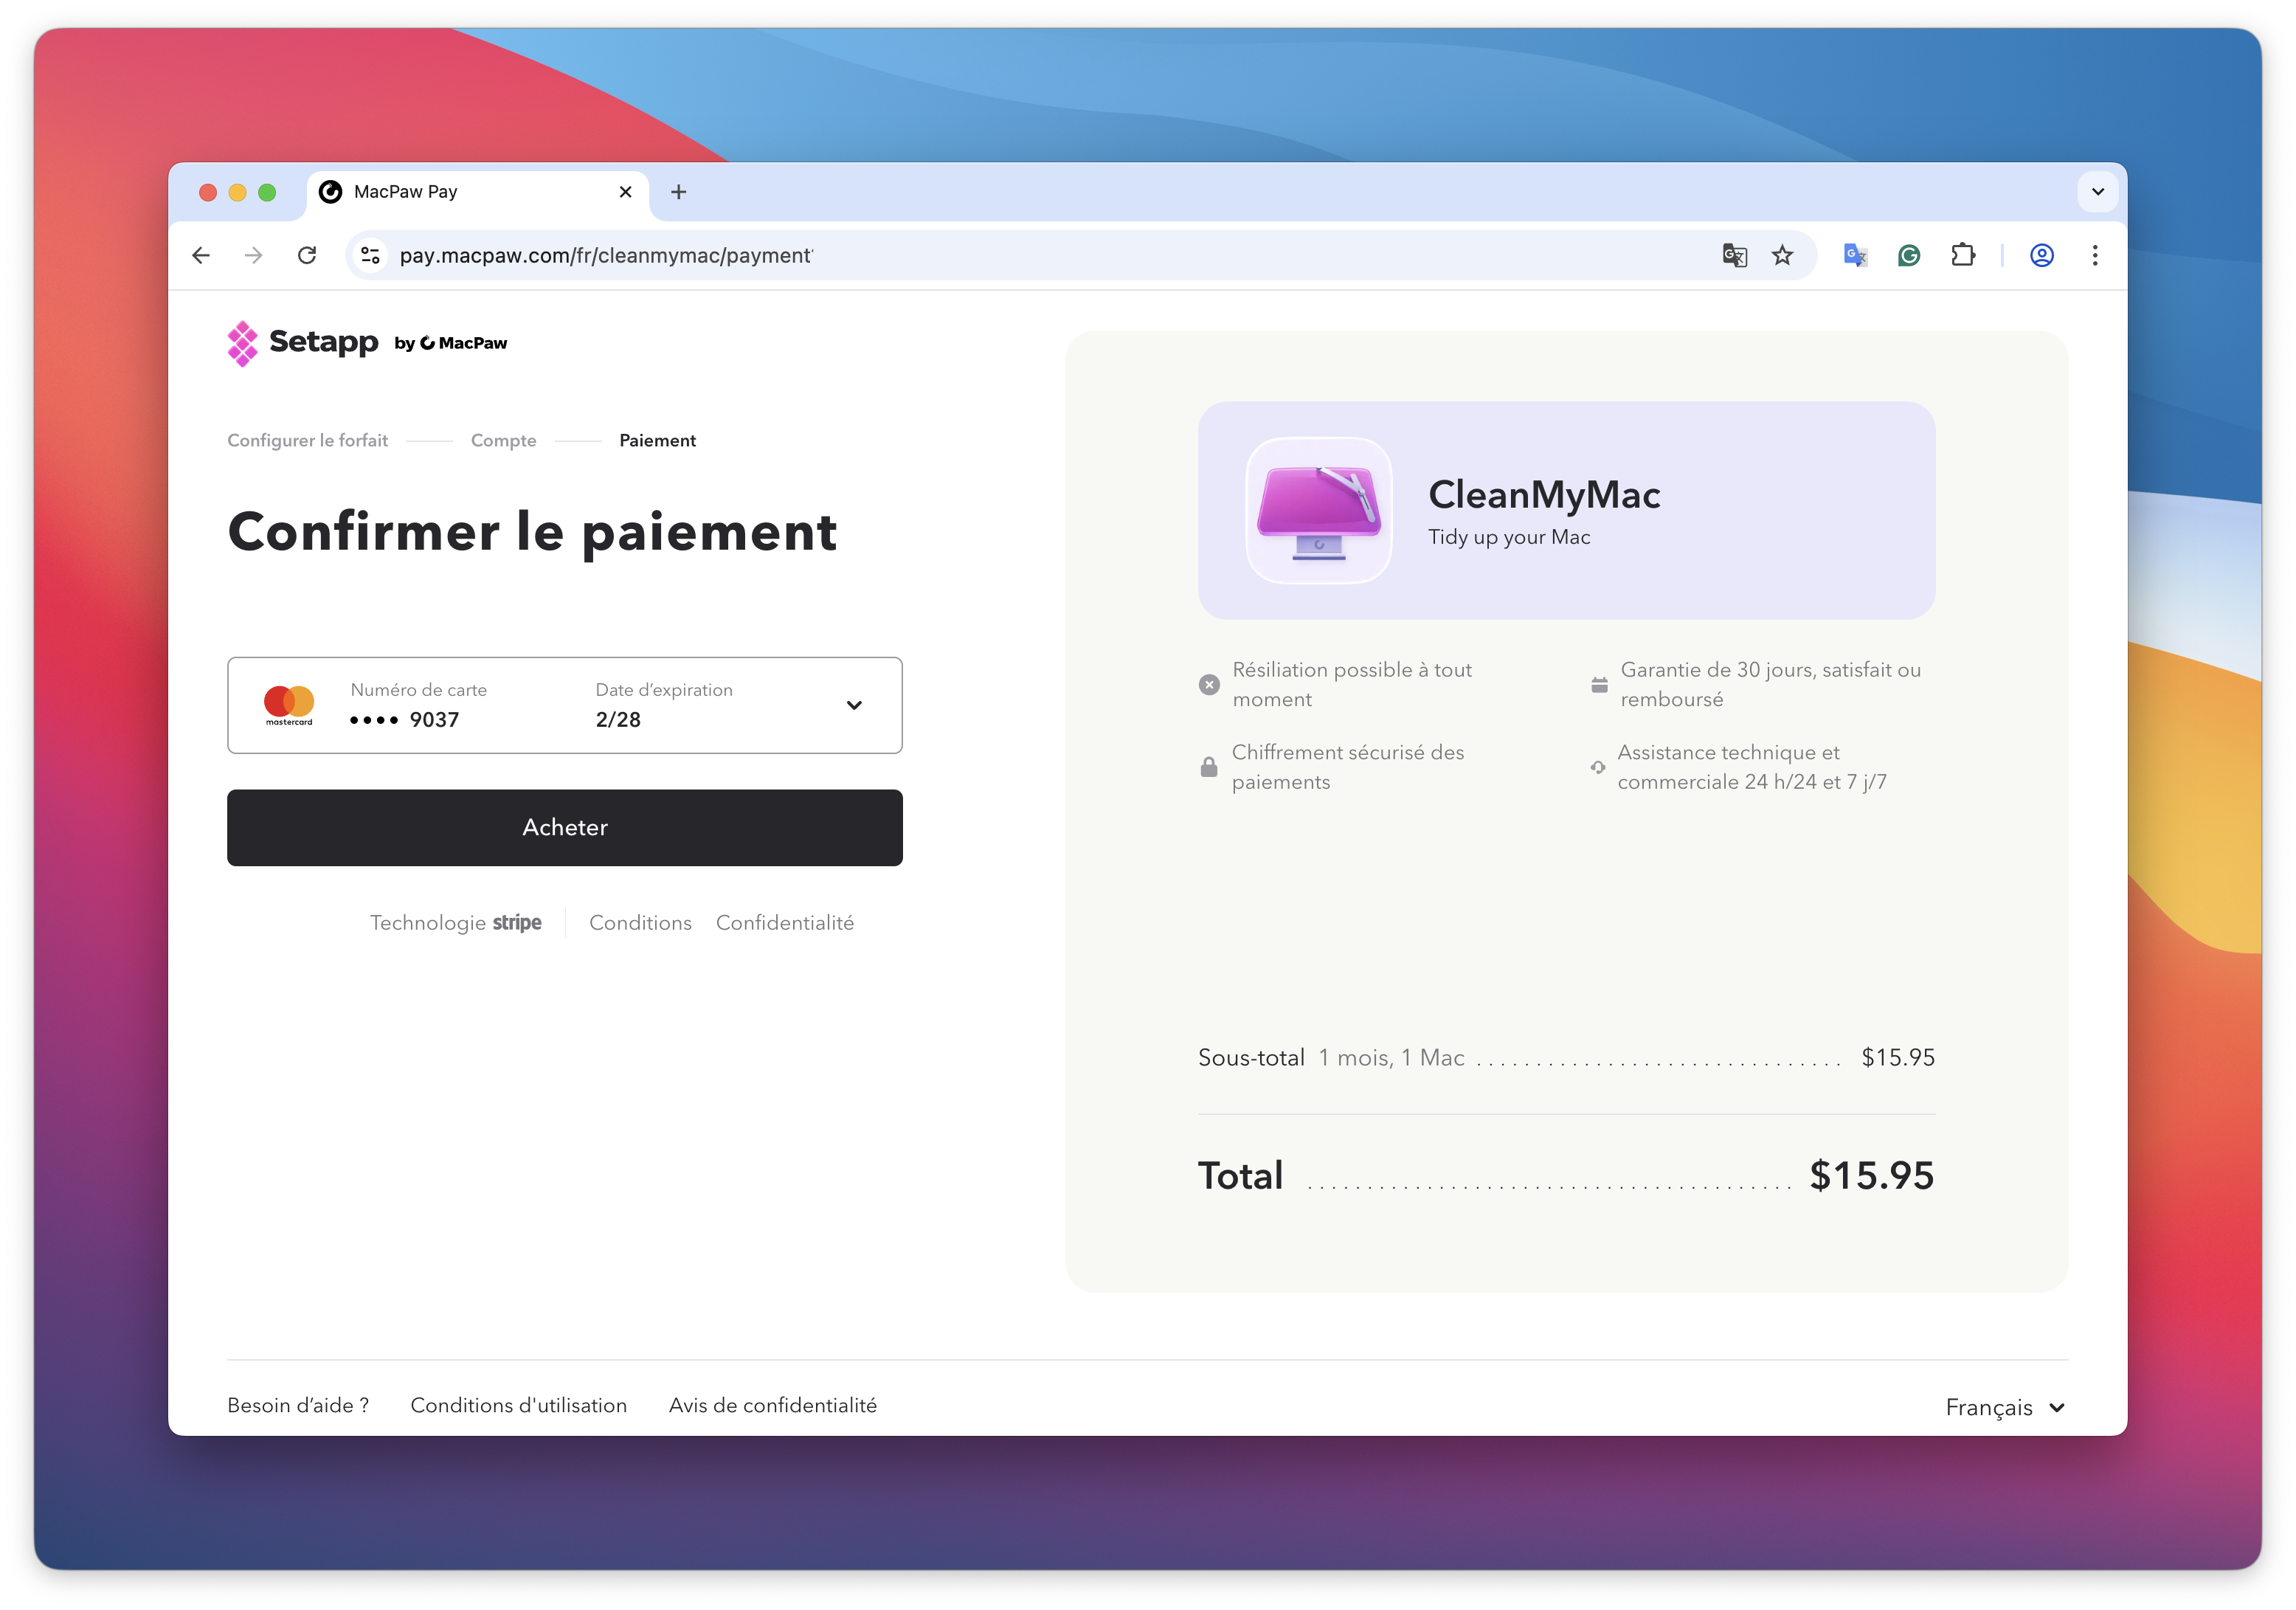Viewport: 2296px width, 1610px height.
Task: Click the Sous-total $15.95 amount
Action: click(1898, 1057)
